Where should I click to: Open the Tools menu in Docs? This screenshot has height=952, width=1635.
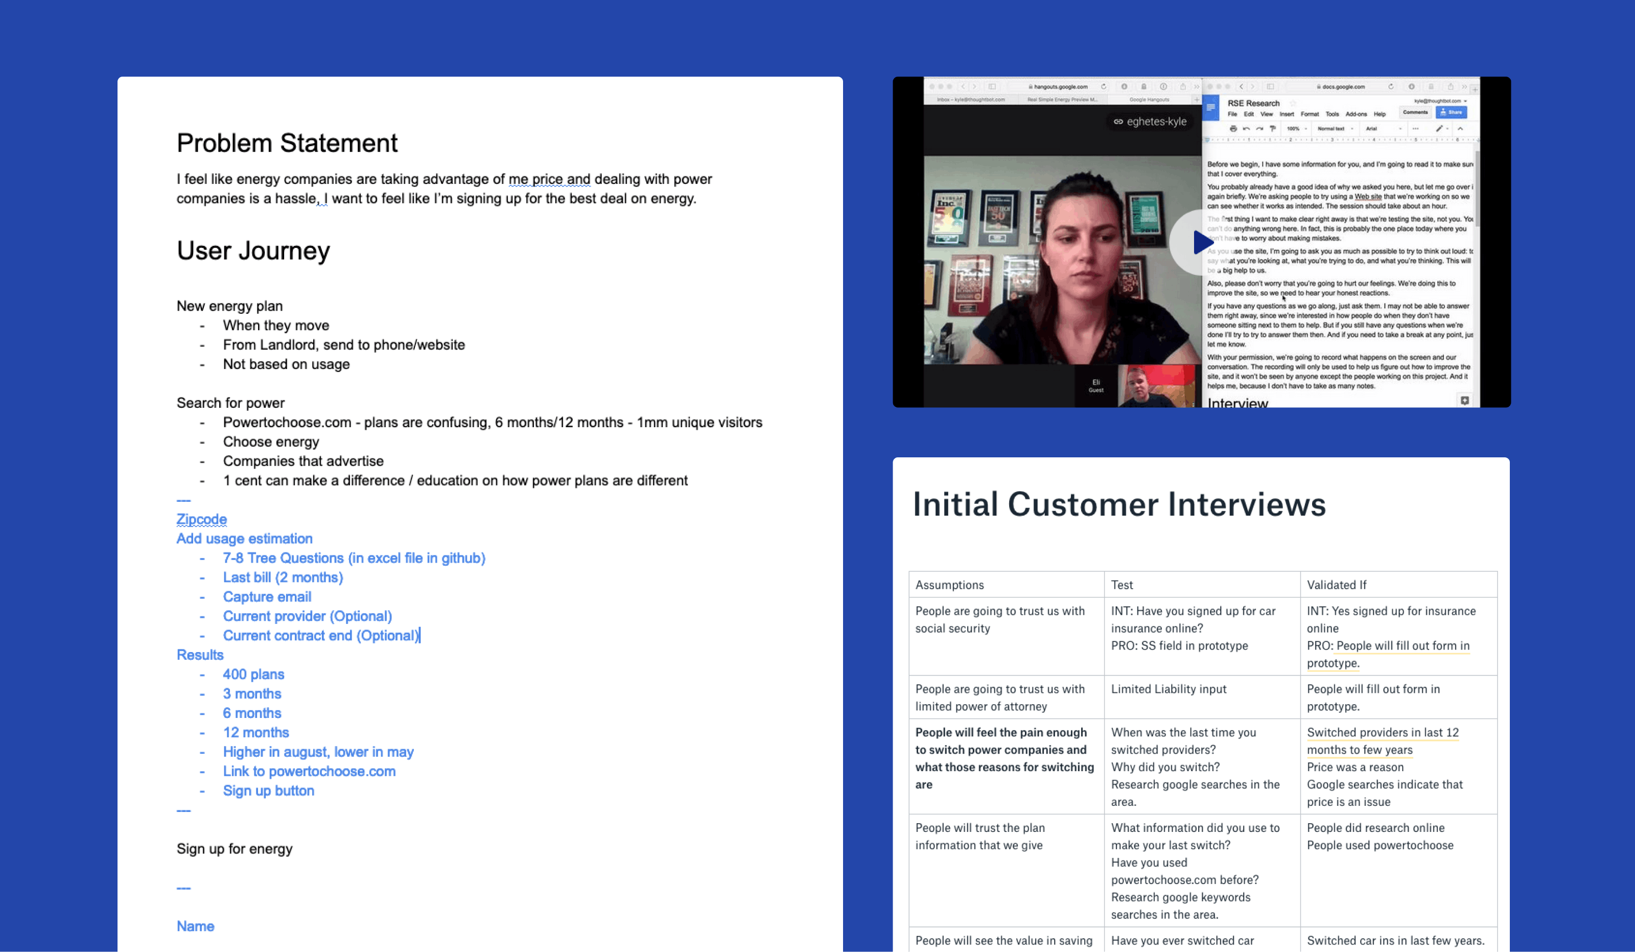click(1333, 114)
